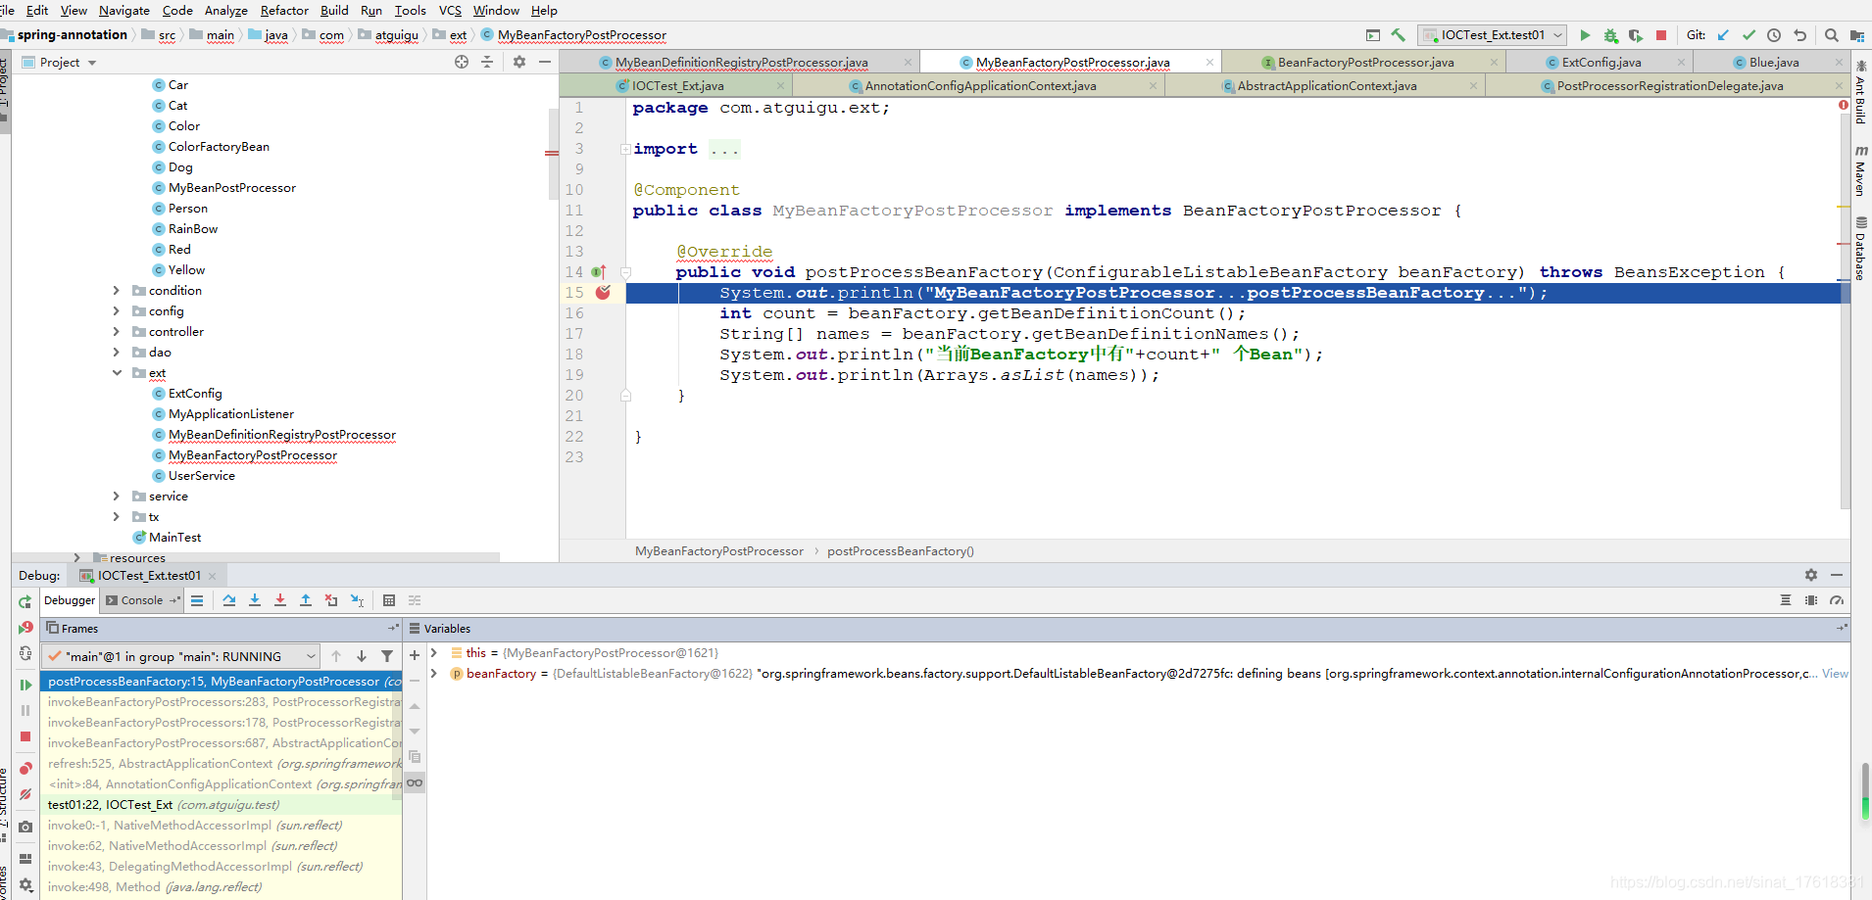The image size is (1872, 900).
Task: Open the Database tool window tab
Action: (1861, 249)
